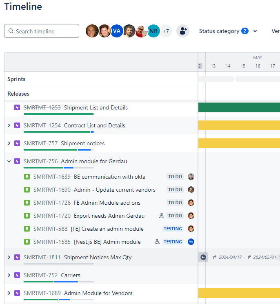Select the first woman avatar filter
The image size is (280, 304).
click(92, 31)
